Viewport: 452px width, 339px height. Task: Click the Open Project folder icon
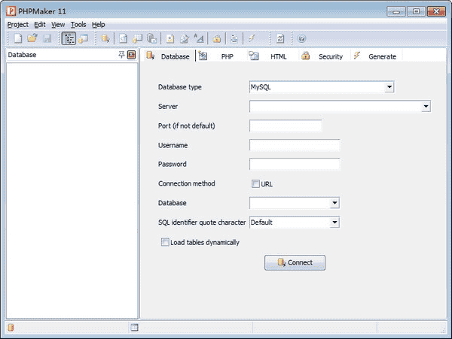pos(32,38)
